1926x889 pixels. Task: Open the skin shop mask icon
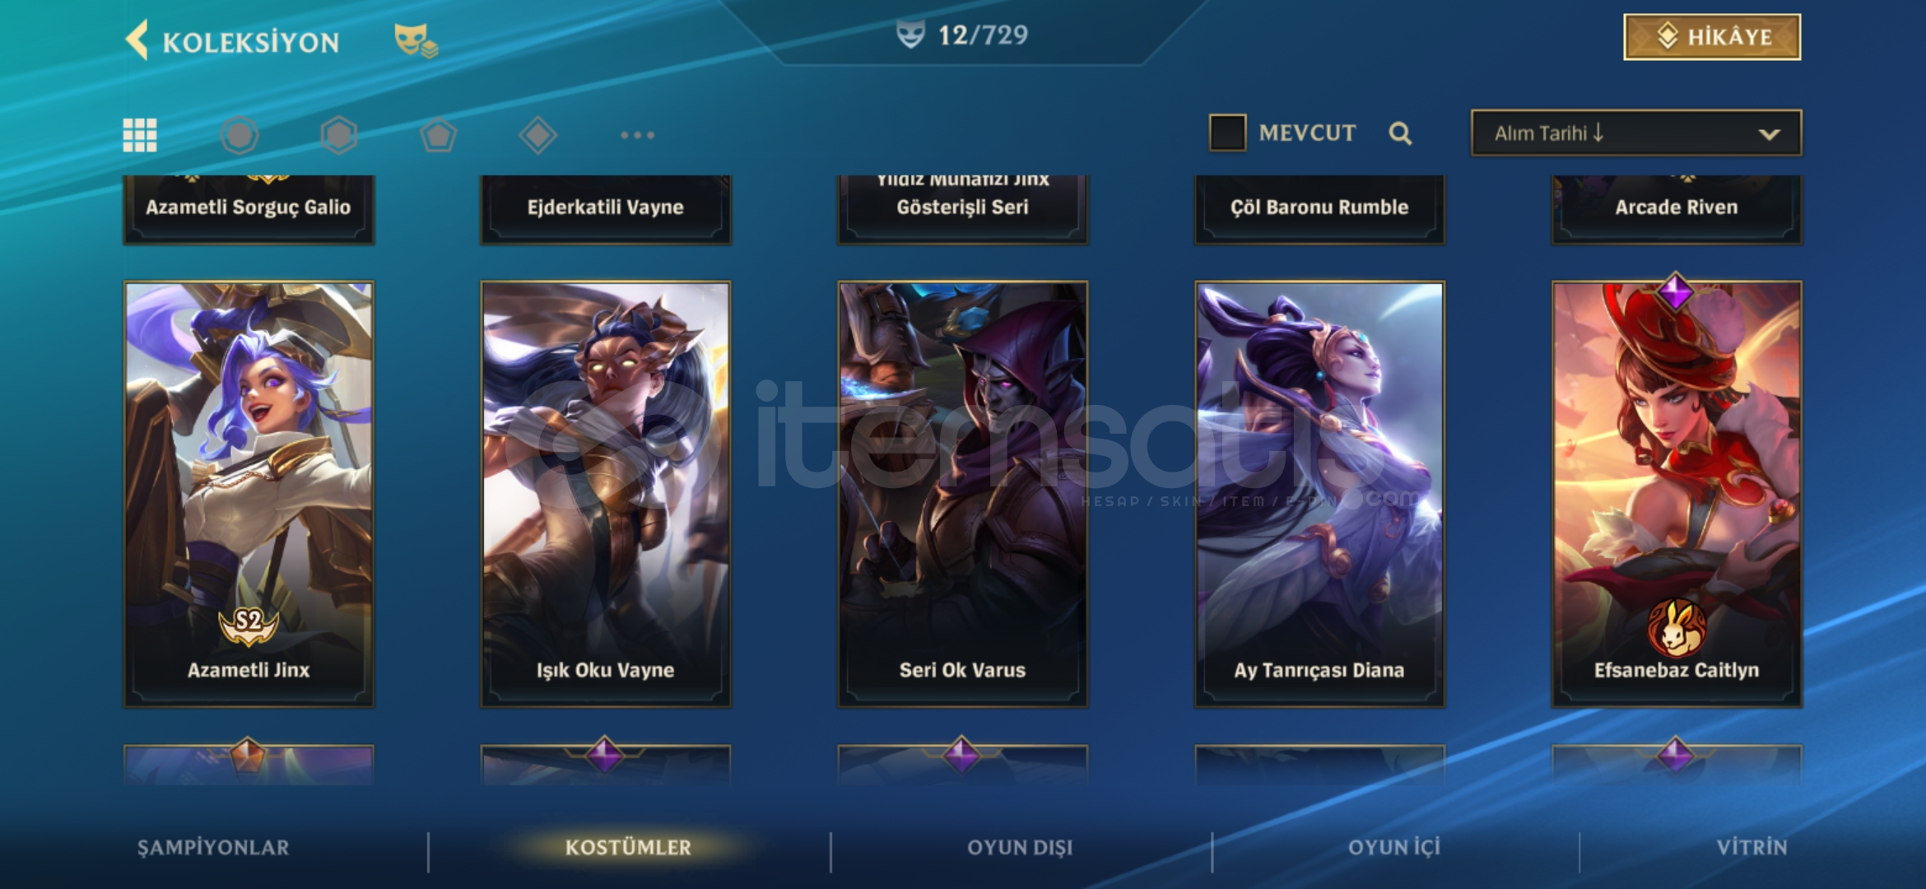point(416,40)
